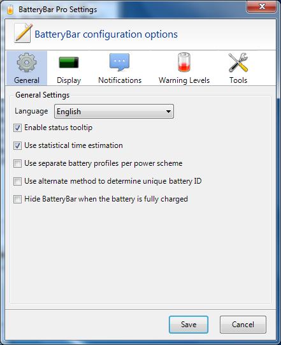This screenshot has height=345, width=281.
Task: Switch to the Notifications tab label
Action: tap(120, 80)
